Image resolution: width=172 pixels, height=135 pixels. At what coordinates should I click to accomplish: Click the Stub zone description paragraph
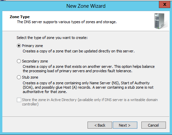[88, 87]
